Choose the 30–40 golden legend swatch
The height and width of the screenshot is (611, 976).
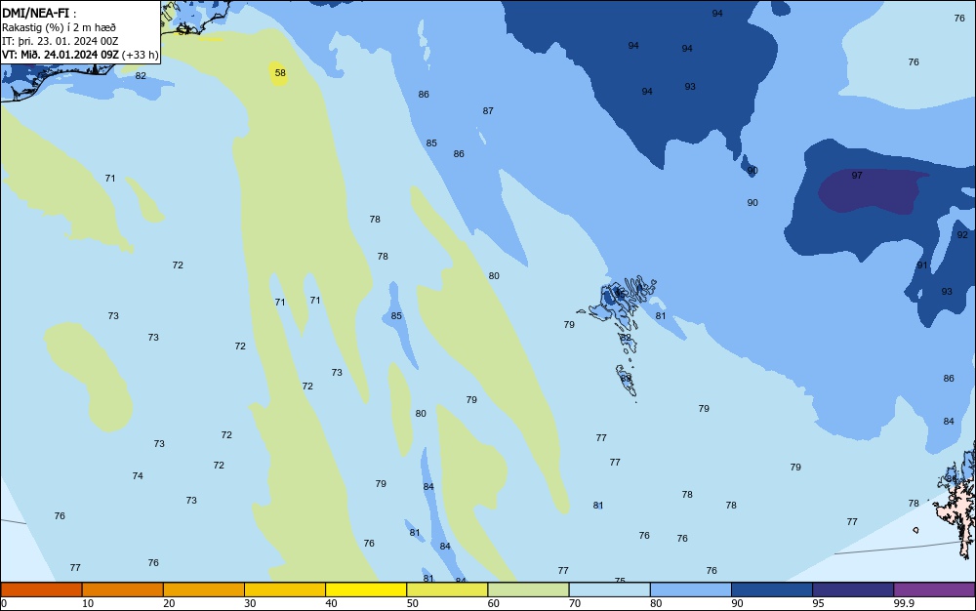click(285, 590)
